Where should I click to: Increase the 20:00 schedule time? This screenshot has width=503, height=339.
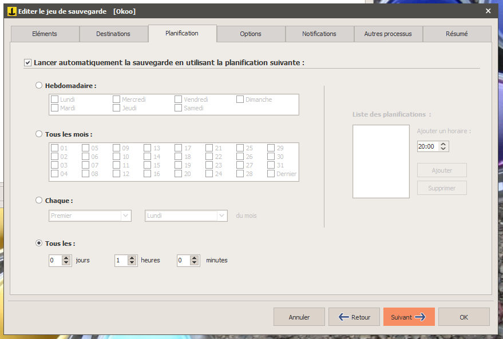444,144
